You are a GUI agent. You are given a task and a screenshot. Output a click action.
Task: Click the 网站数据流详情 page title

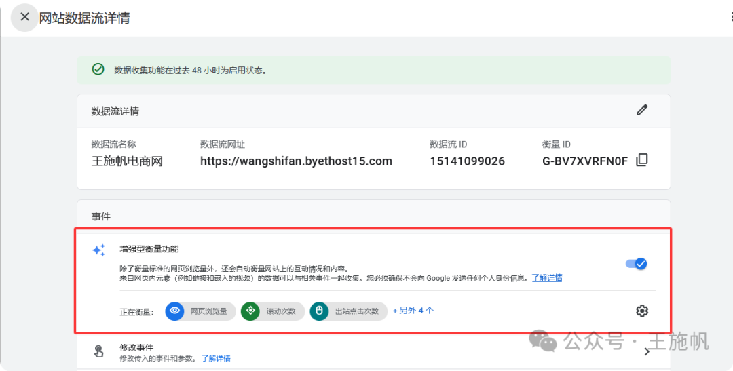click(84, 18)
